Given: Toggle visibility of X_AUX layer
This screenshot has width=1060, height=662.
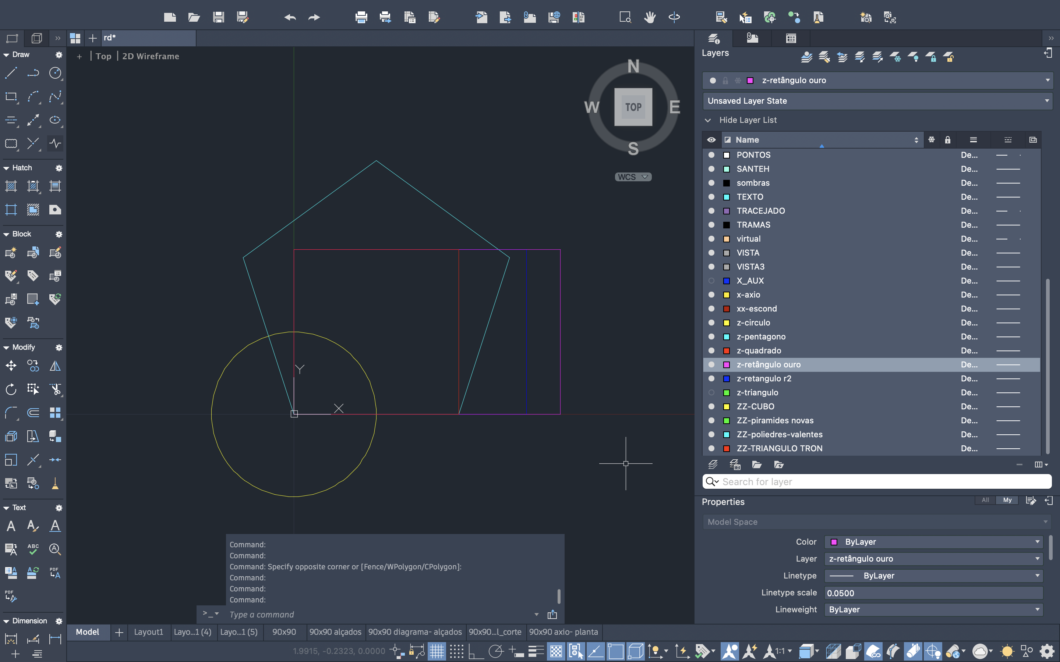Looking at the screenshot, I should click(x=711, y=281).
